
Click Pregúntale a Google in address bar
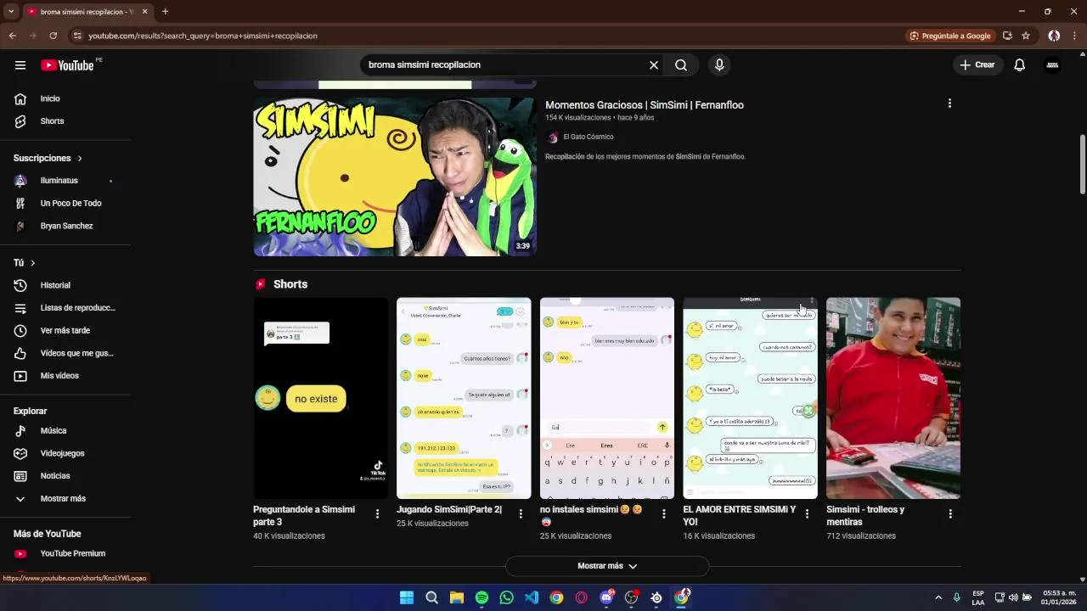[950, 36]
